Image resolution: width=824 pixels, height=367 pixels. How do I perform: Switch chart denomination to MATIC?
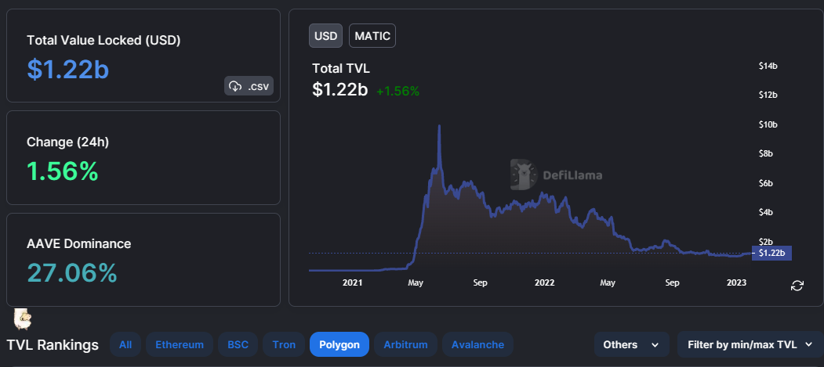point(372,36)
